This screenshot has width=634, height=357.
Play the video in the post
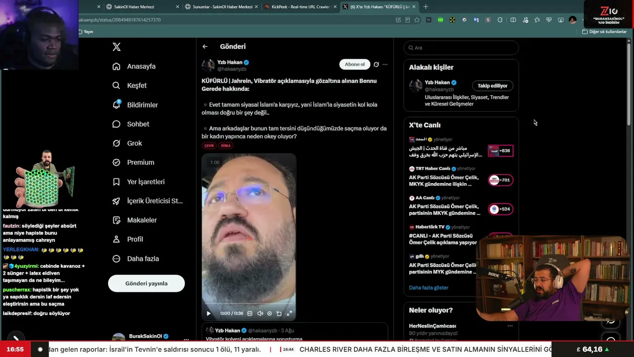pos(209,313)
